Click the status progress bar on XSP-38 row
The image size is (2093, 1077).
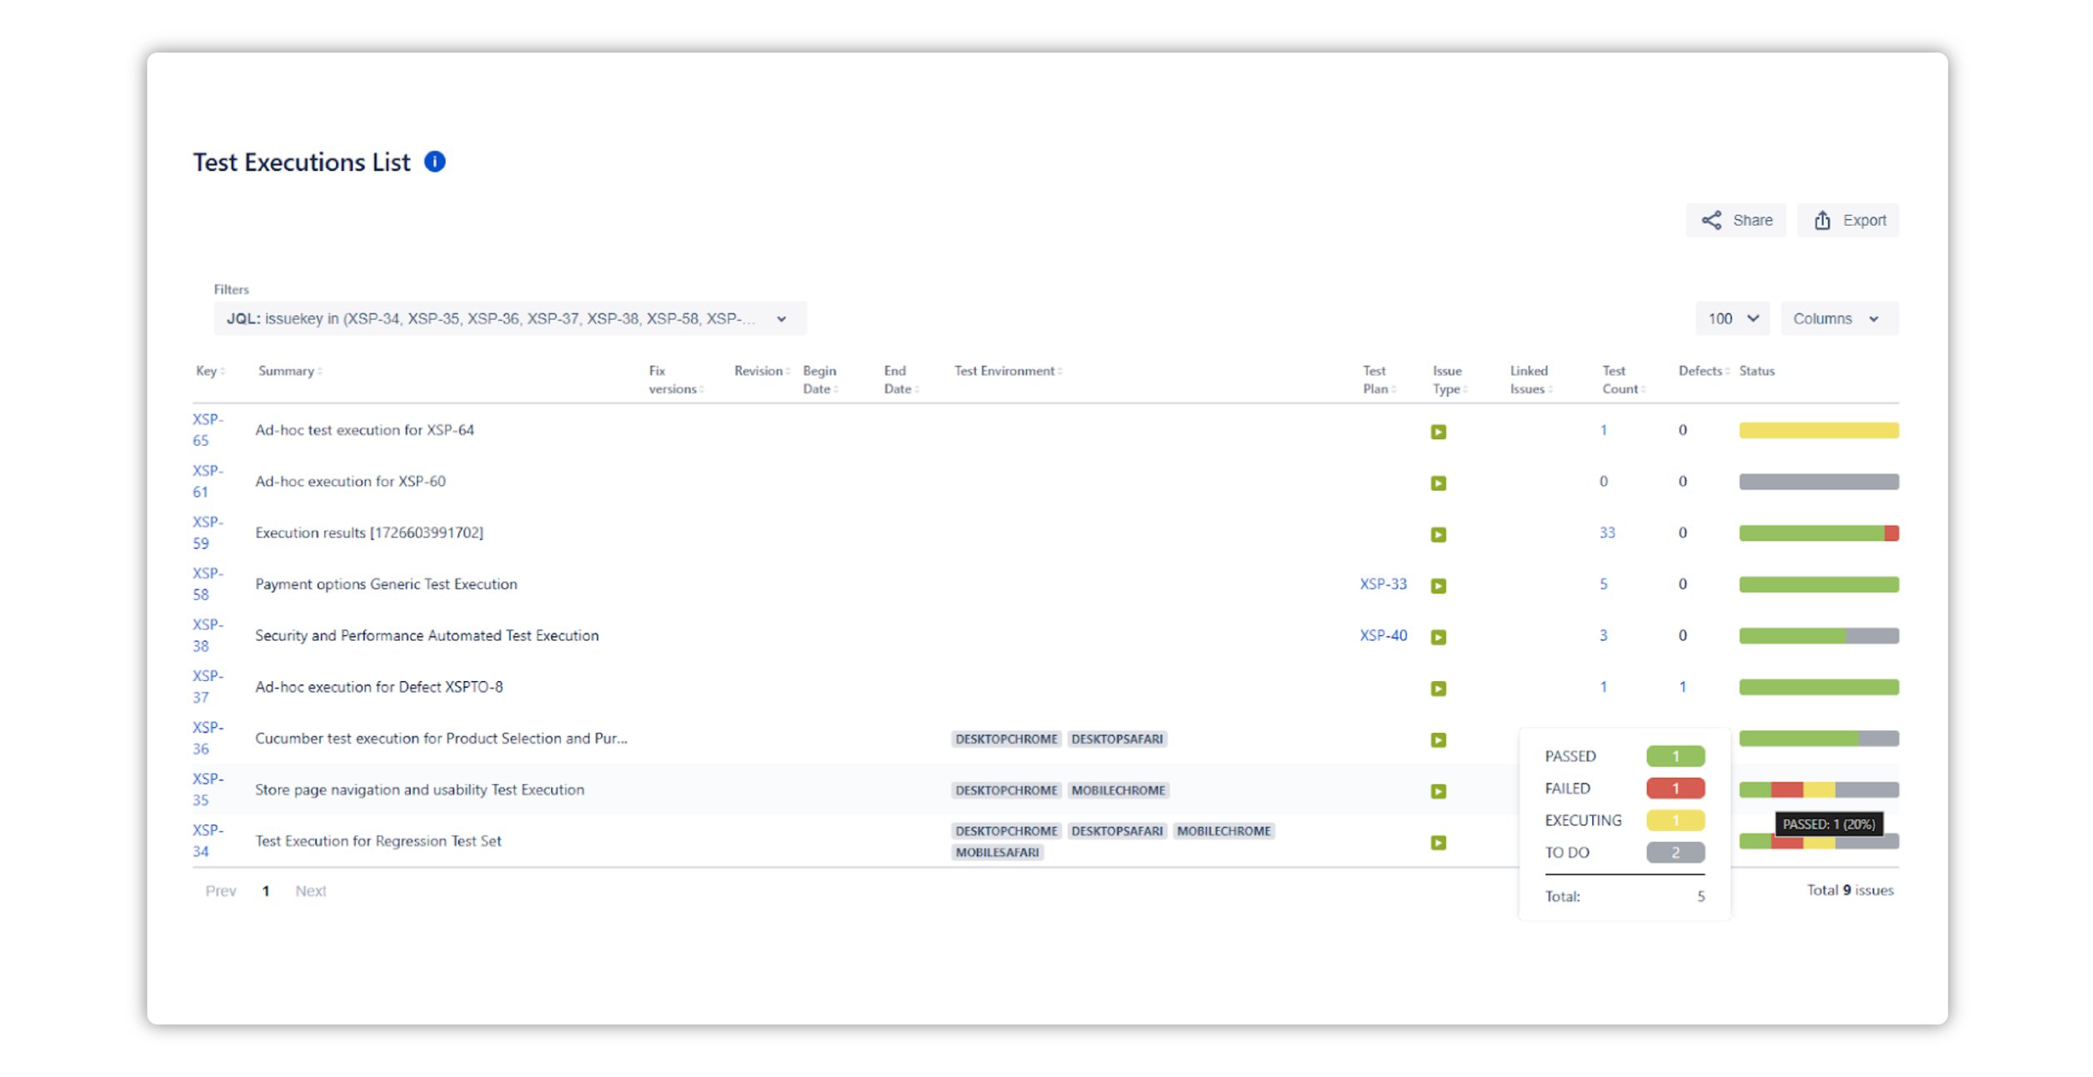(x=1820, y=635)
